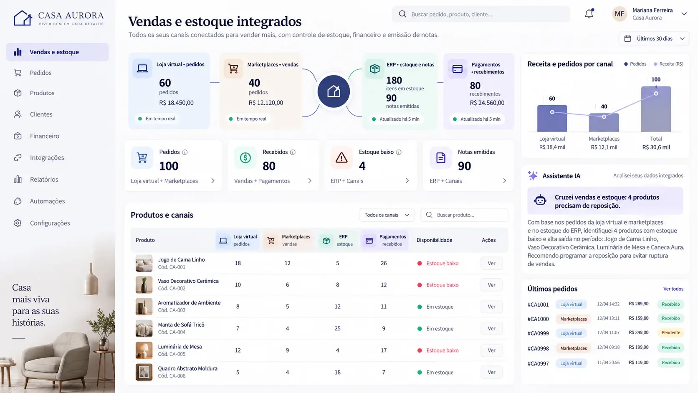Open Estoque baixo card chevron arrow
Screen dimensions: 698x393
[407, 181]
